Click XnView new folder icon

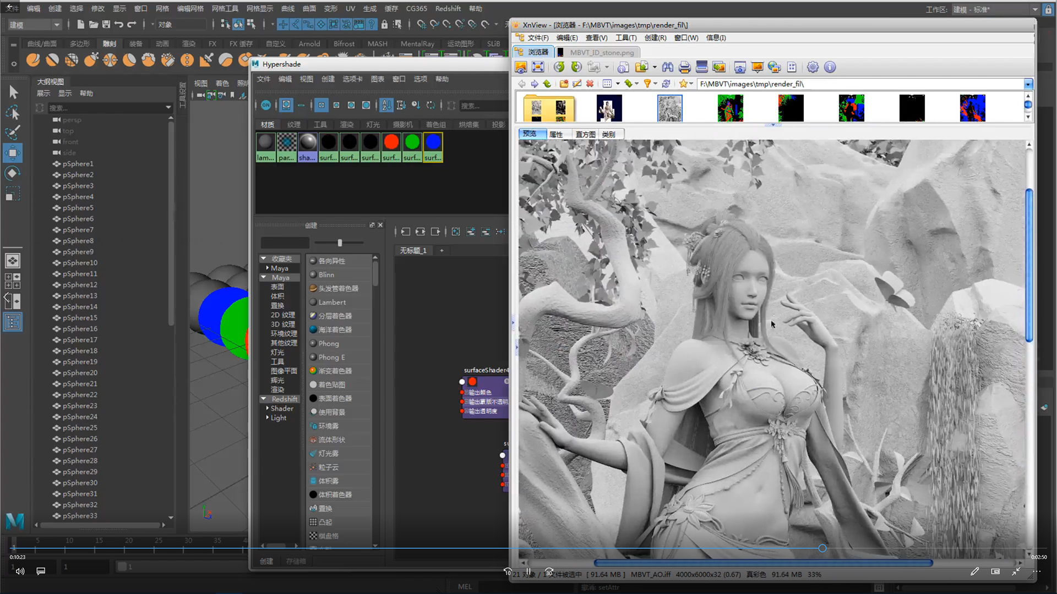[564, 84]
